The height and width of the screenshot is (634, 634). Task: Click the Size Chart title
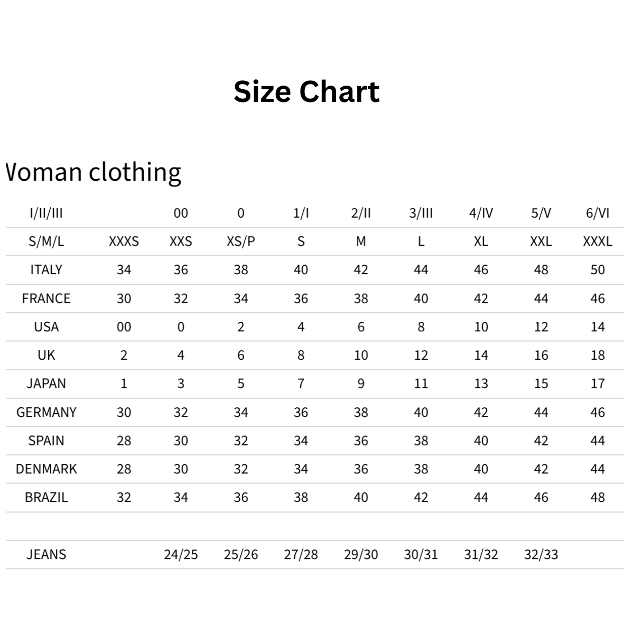(x=306, y=91)
